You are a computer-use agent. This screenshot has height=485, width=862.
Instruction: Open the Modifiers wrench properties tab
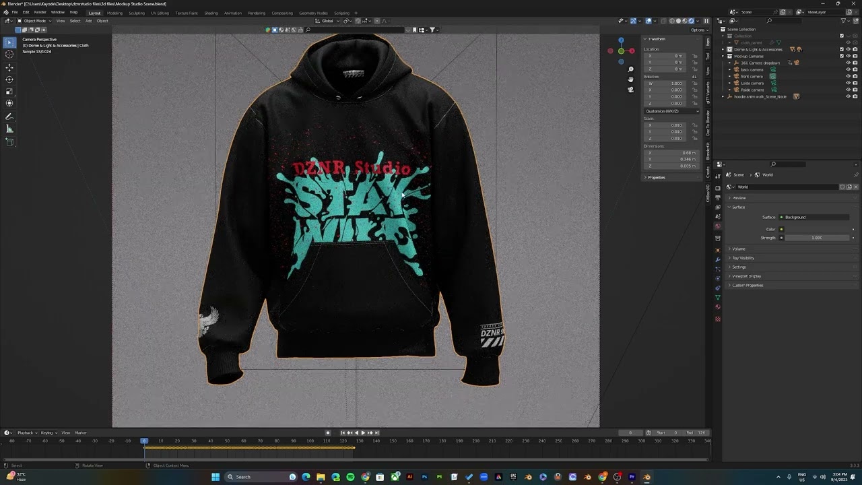718,259
